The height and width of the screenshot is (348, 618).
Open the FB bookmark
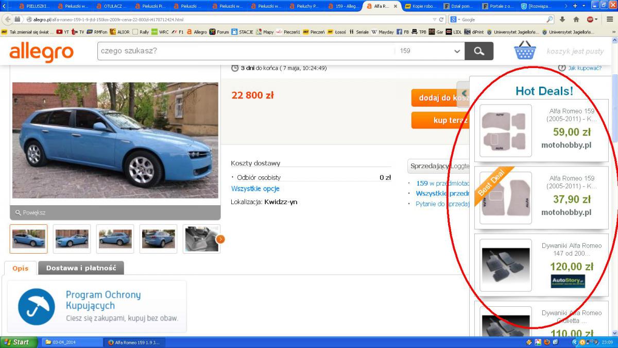pyautogui.click(x=403, y=32)
